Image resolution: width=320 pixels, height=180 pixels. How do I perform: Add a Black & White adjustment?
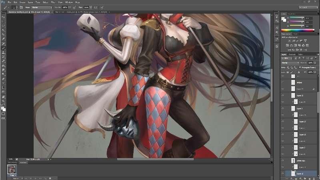pos(295,45)
